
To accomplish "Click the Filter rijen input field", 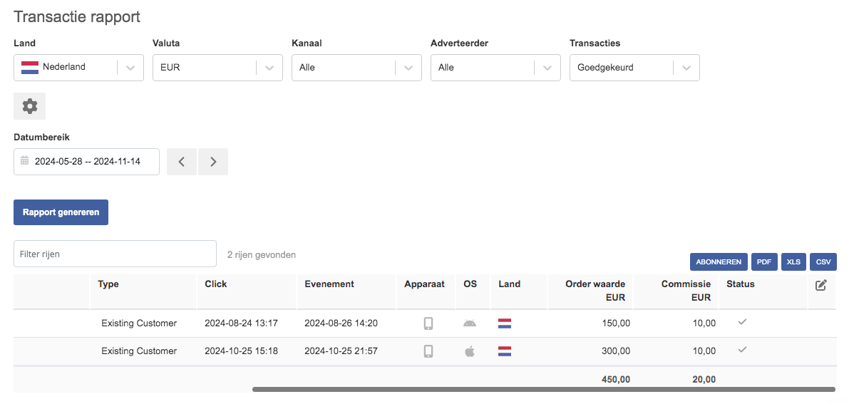I will coord(115,254).
